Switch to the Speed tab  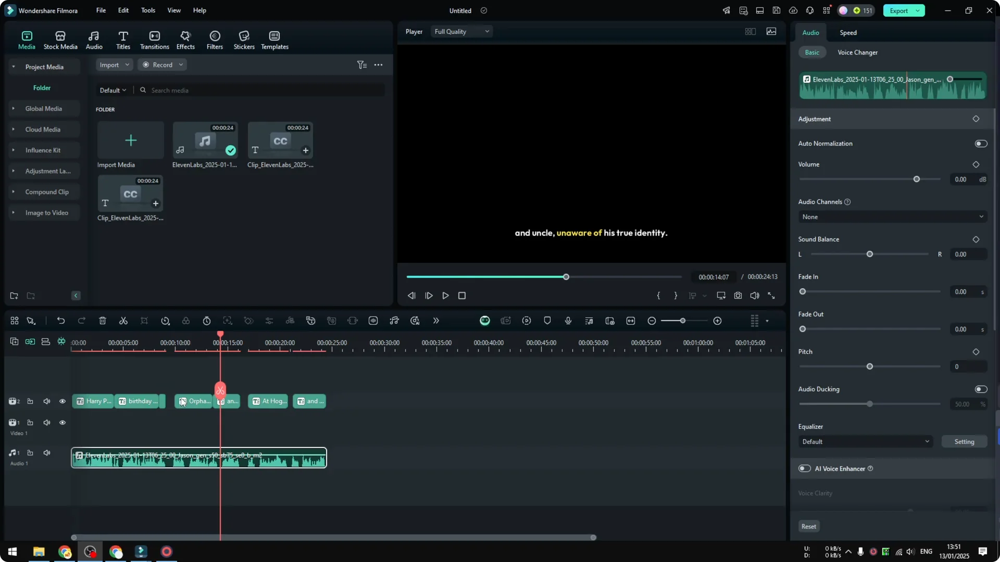click(848, 33)
